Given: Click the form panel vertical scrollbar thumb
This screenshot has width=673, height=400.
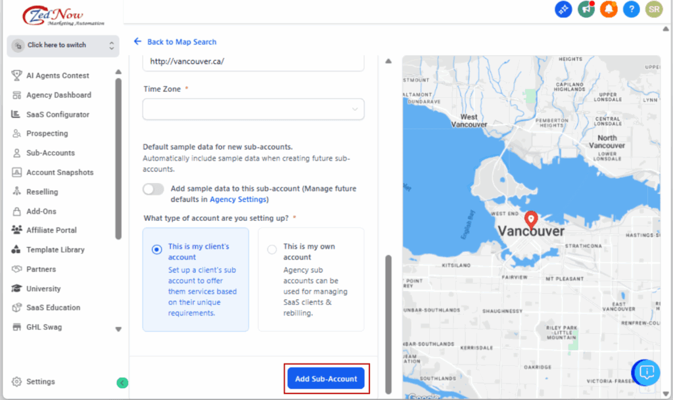Looking at the screenshot, I should click(x=388, y=324).
